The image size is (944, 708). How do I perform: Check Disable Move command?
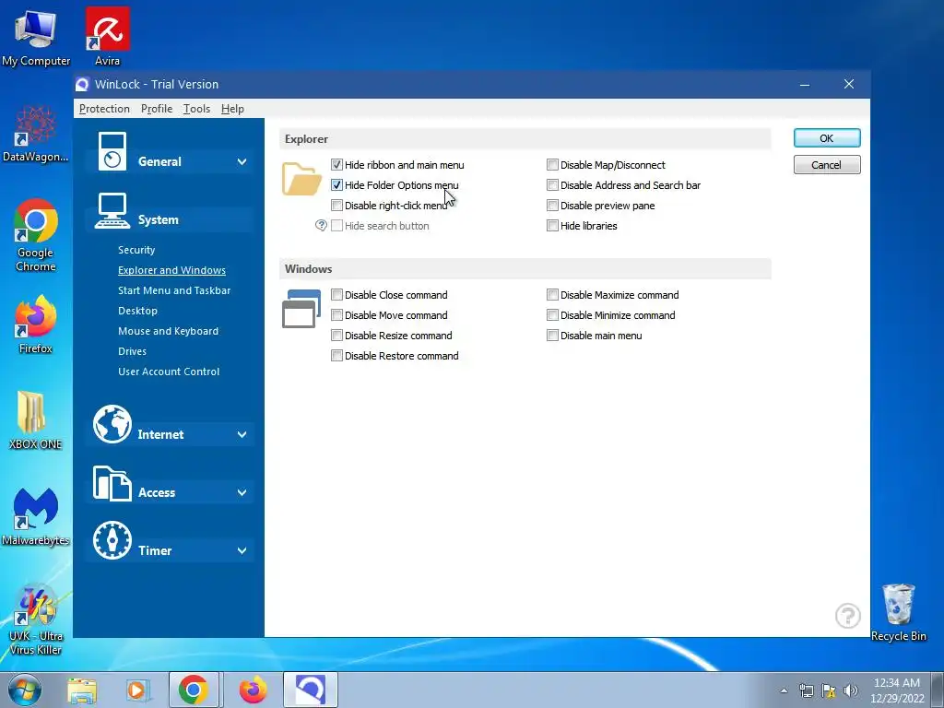[x=336, y=315]
